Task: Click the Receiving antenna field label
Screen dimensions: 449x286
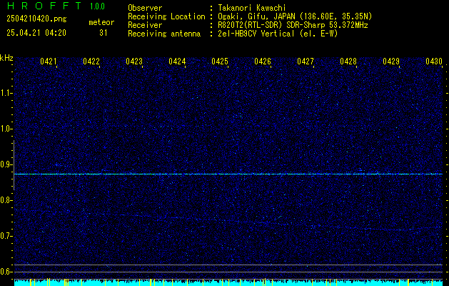Action: tap(164, 34)
